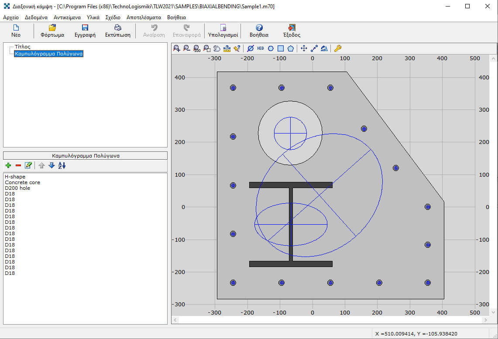The height and width of the screenshot is (339, 498).
Task: Select the circle shape drawing tool
Action: coord(271,48)
